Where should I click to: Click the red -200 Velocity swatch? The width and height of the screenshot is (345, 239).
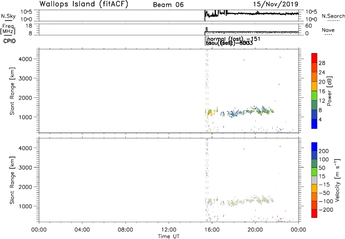click(x=314, y=214)
